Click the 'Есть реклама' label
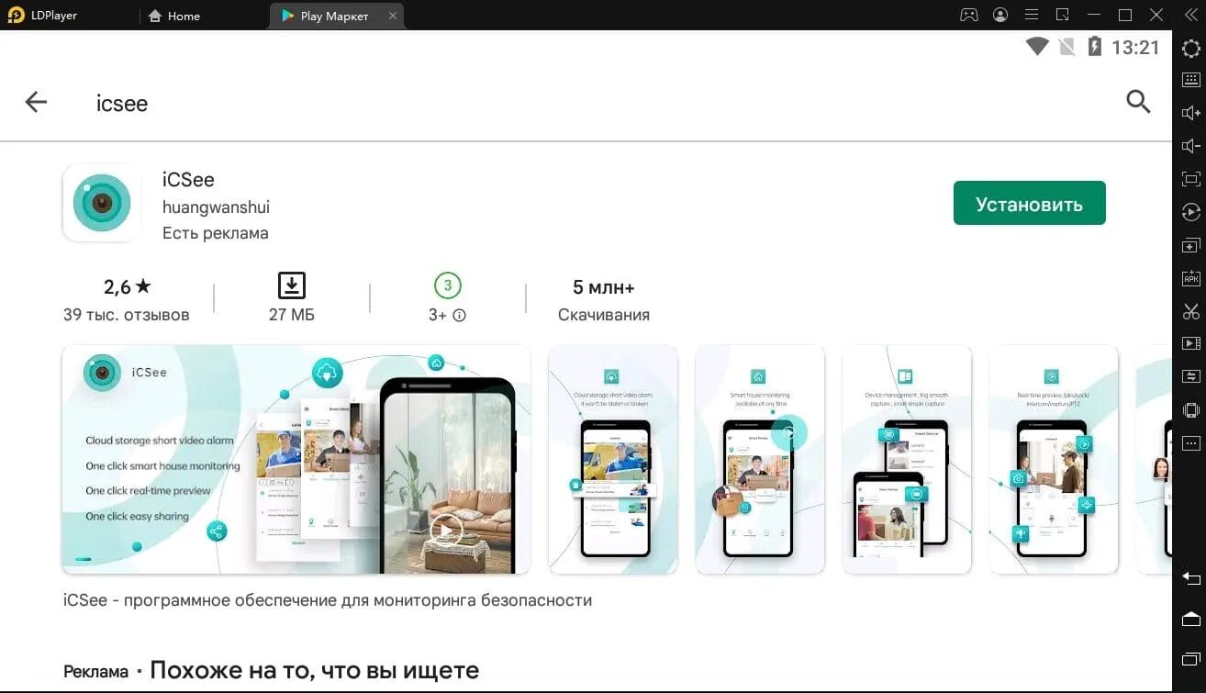Screen dimensions: 1206x693 coord(216,233)
